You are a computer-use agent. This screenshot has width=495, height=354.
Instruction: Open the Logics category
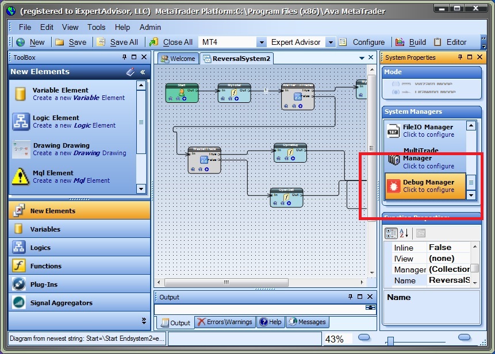tap(79, 247)
